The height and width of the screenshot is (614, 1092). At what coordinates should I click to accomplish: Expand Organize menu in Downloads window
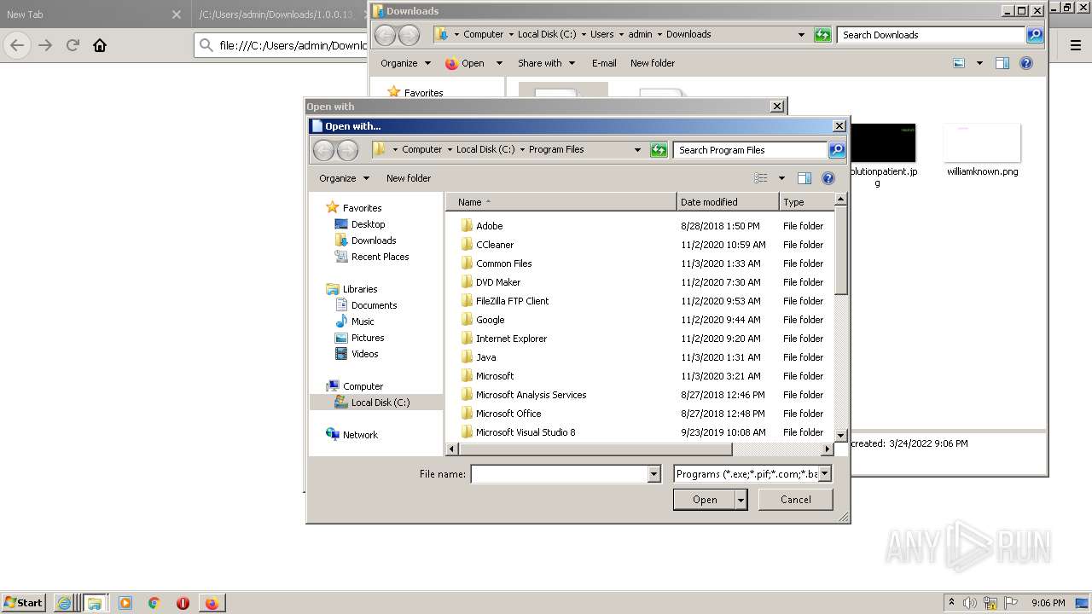point(405,63)
